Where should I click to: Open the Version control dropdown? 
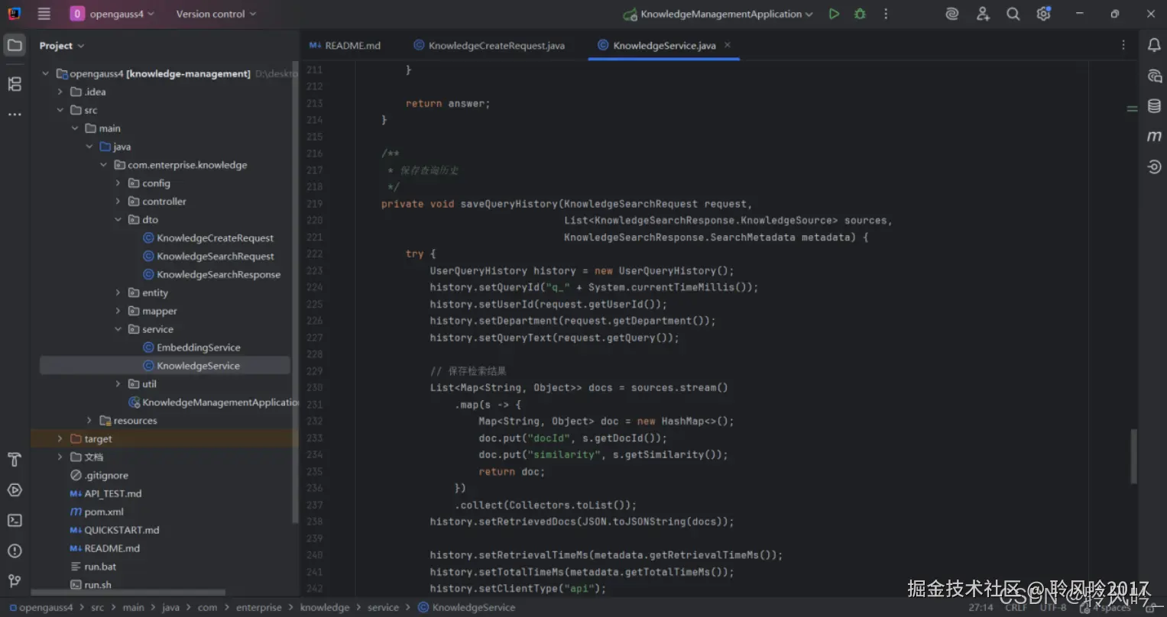click(x=216, y=14)
